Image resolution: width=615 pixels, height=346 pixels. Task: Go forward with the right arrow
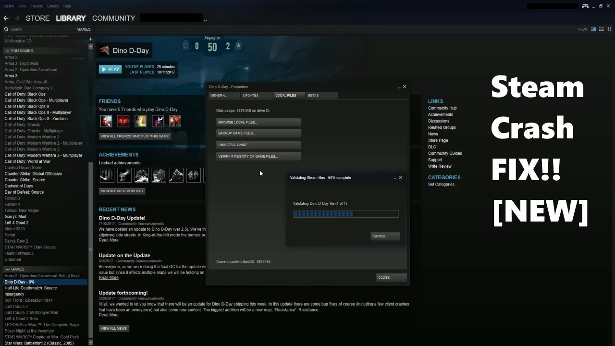tap(17, 18)
